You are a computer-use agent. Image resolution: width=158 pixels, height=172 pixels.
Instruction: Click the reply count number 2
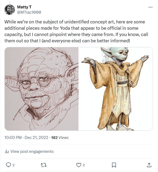13,165
